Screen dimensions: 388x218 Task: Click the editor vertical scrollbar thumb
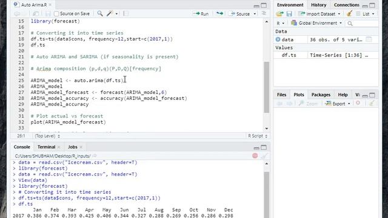[x=267, y=87]
